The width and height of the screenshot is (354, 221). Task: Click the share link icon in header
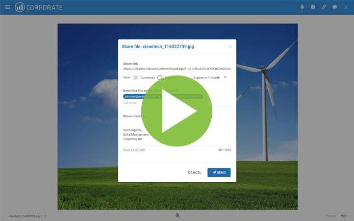coord(324,7)
